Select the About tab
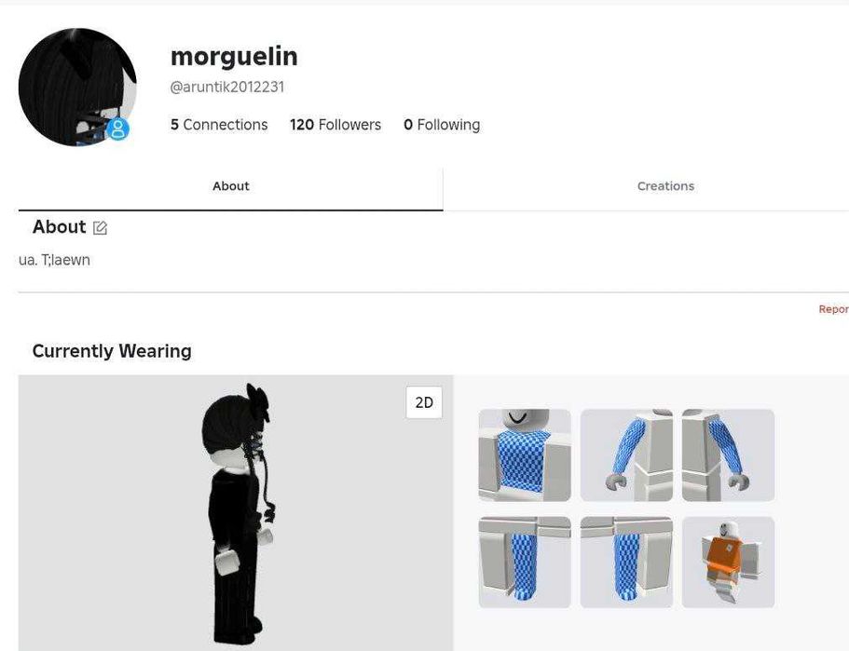The height and width of the screenshot is (651, 849). coord(231,186)
